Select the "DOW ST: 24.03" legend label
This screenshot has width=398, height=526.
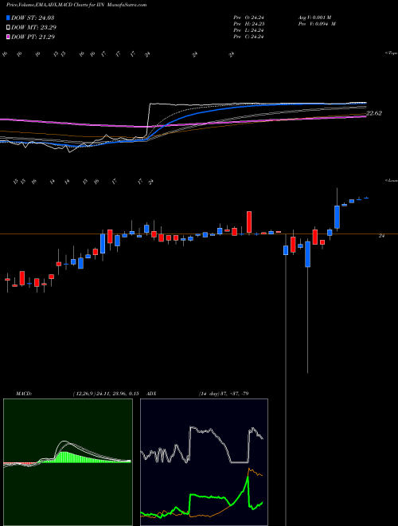(x=33, y=18)
